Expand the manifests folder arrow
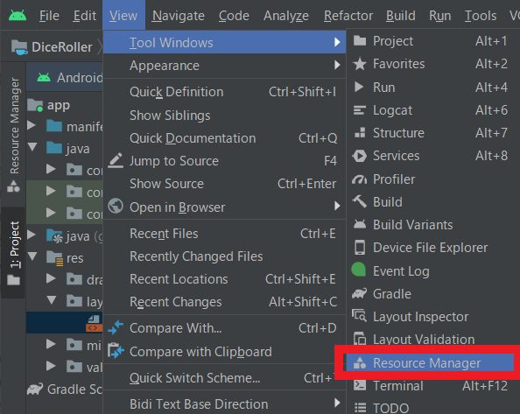The image size is (520, 414). pyautogui.click(x=32, y=125)
